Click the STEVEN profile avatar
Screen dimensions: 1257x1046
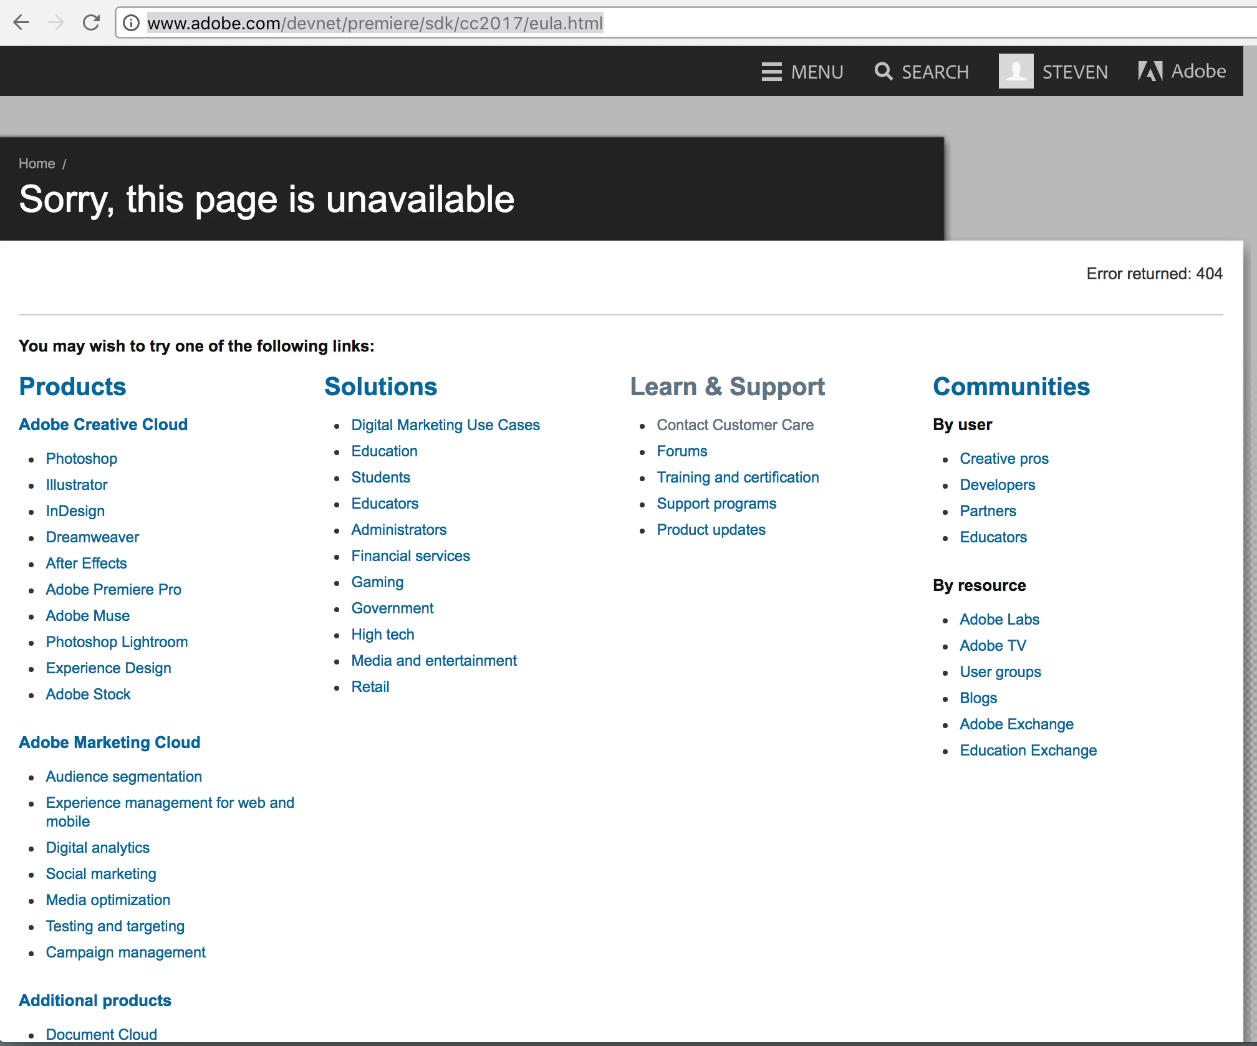point(1016,71)
